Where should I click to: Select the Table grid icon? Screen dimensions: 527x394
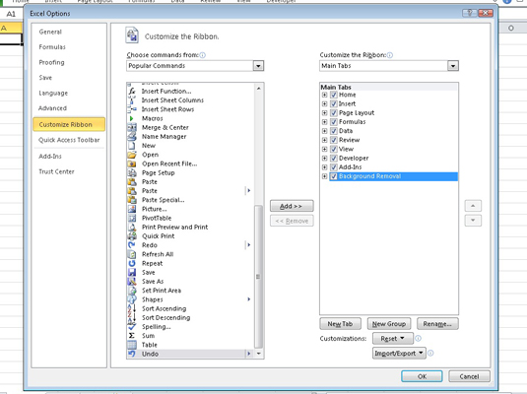[x=132, y=345]
